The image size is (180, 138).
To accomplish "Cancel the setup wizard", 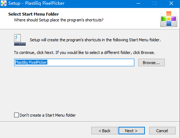I will click(162, 131).
